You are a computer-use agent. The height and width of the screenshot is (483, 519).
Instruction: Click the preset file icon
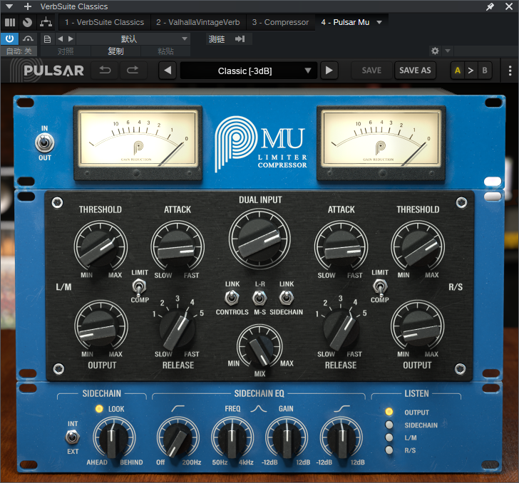tap(47, 39)
